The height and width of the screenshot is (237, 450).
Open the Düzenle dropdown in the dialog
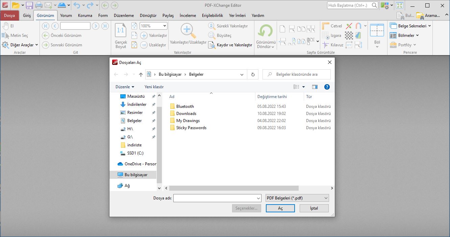tap(125, 87)
